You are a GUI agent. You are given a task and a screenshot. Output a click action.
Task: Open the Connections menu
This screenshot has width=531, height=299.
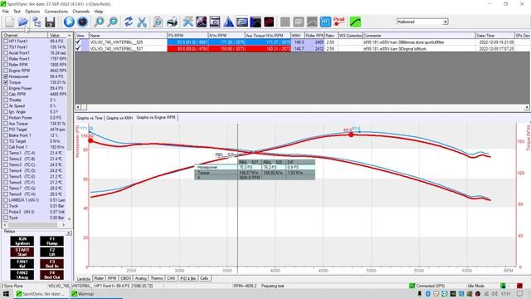[x=56, y=11]
